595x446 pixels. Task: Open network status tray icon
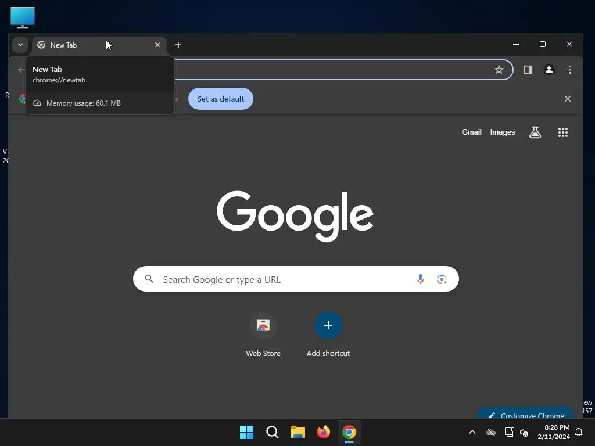point(509,432)
